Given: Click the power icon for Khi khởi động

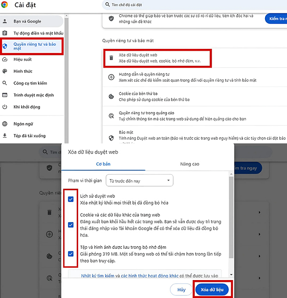Looking at the screenshot, I should (x=5, y=107).
